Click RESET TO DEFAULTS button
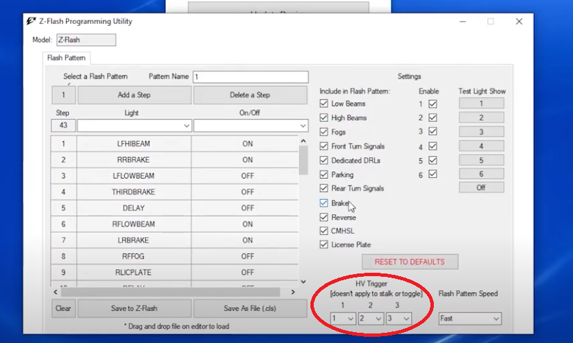 click(x=410, y=262)
